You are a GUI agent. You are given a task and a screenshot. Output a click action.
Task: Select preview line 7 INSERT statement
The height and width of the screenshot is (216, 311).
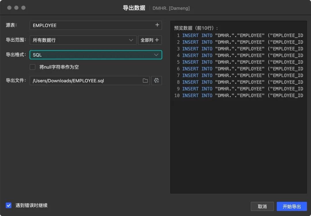click(242, 76)
